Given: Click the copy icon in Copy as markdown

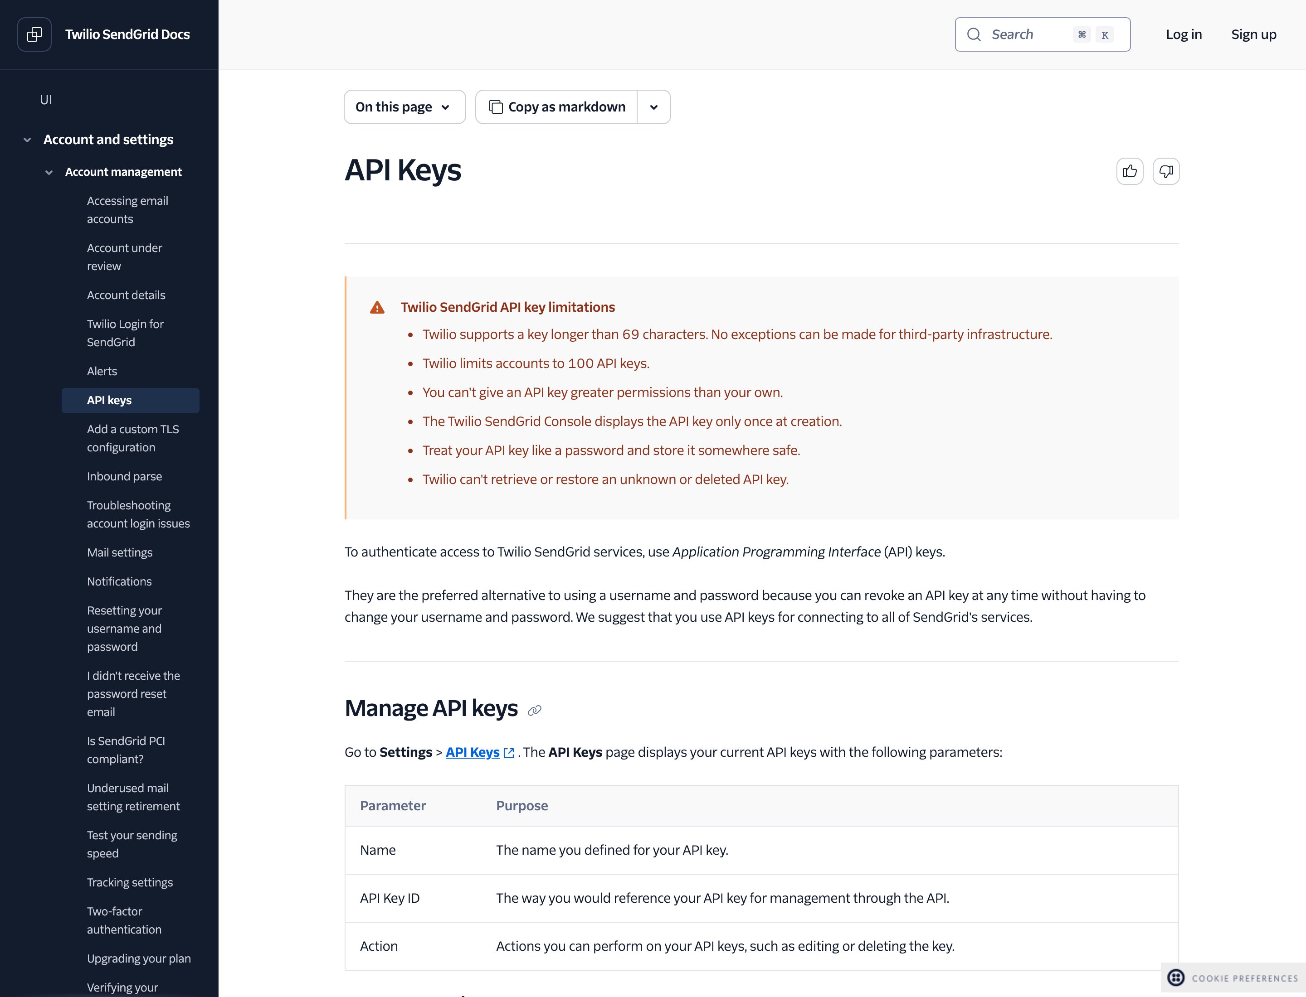Looking at the screenshot, I should tap(496, 107).
